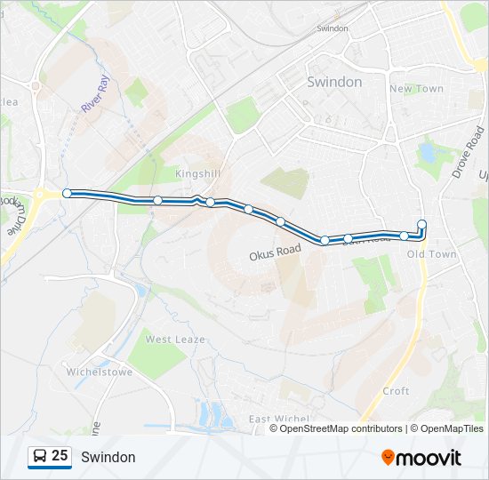Click the Swindon railway station icon

point(337,17)
